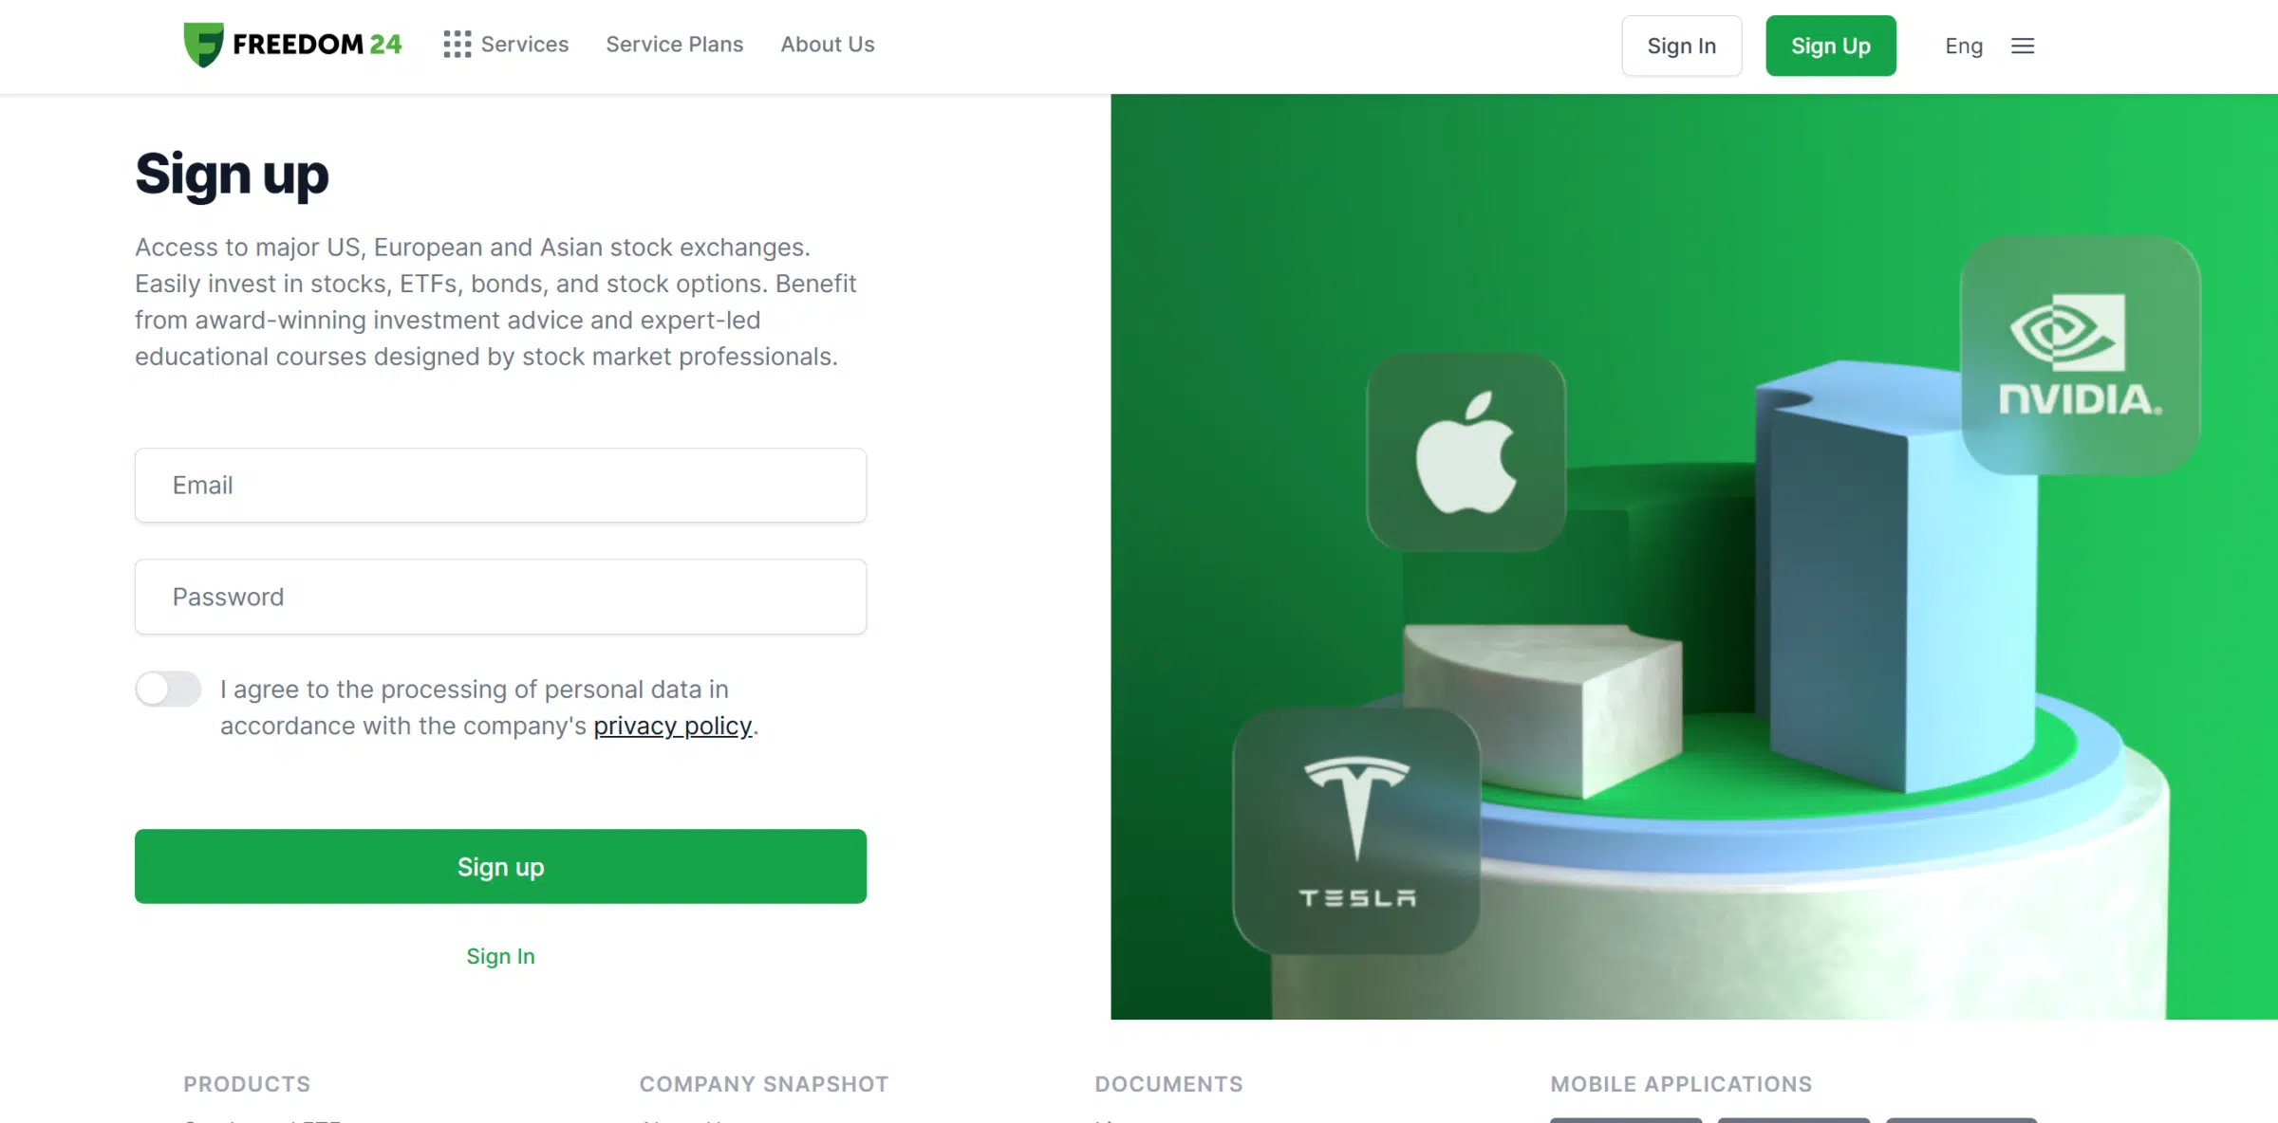
Task: Open the Services grid menu icon
Action: pos(457,45)
